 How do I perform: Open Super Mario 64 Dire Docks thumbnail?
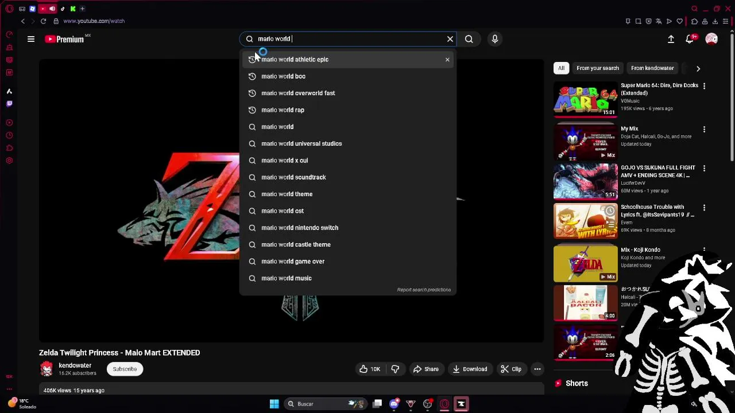pos(585,100)
